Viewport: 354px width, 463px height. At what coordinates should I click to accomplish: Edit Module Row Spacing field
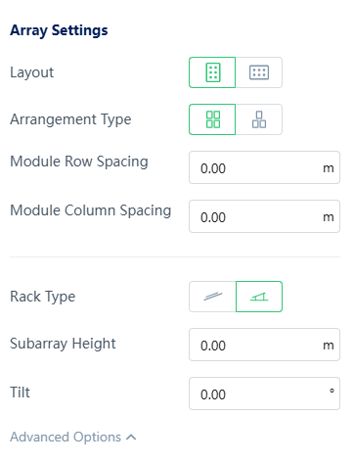click(264, 167)
